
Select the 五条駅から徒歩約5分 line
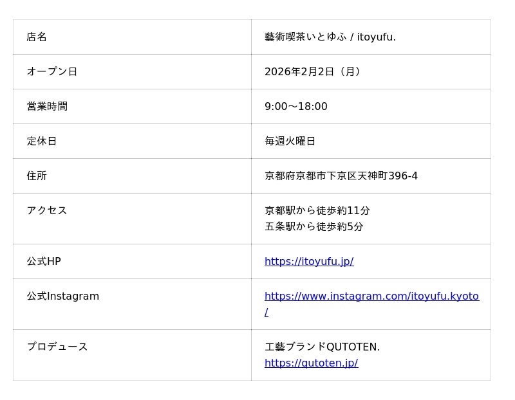[x=314, y=227]
